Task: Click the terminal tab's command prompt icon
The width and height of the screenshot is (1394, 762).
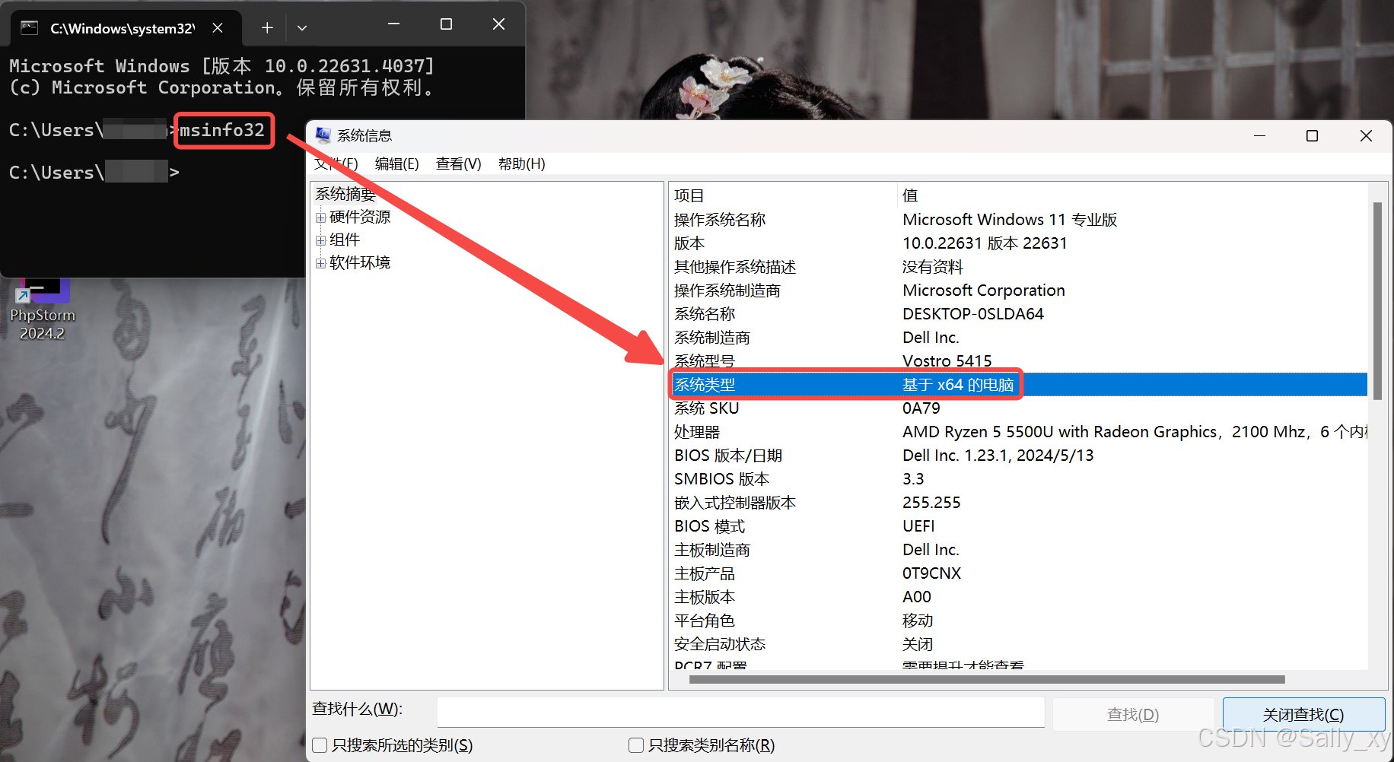Action: pyautogui.click(x=29, y=28)
